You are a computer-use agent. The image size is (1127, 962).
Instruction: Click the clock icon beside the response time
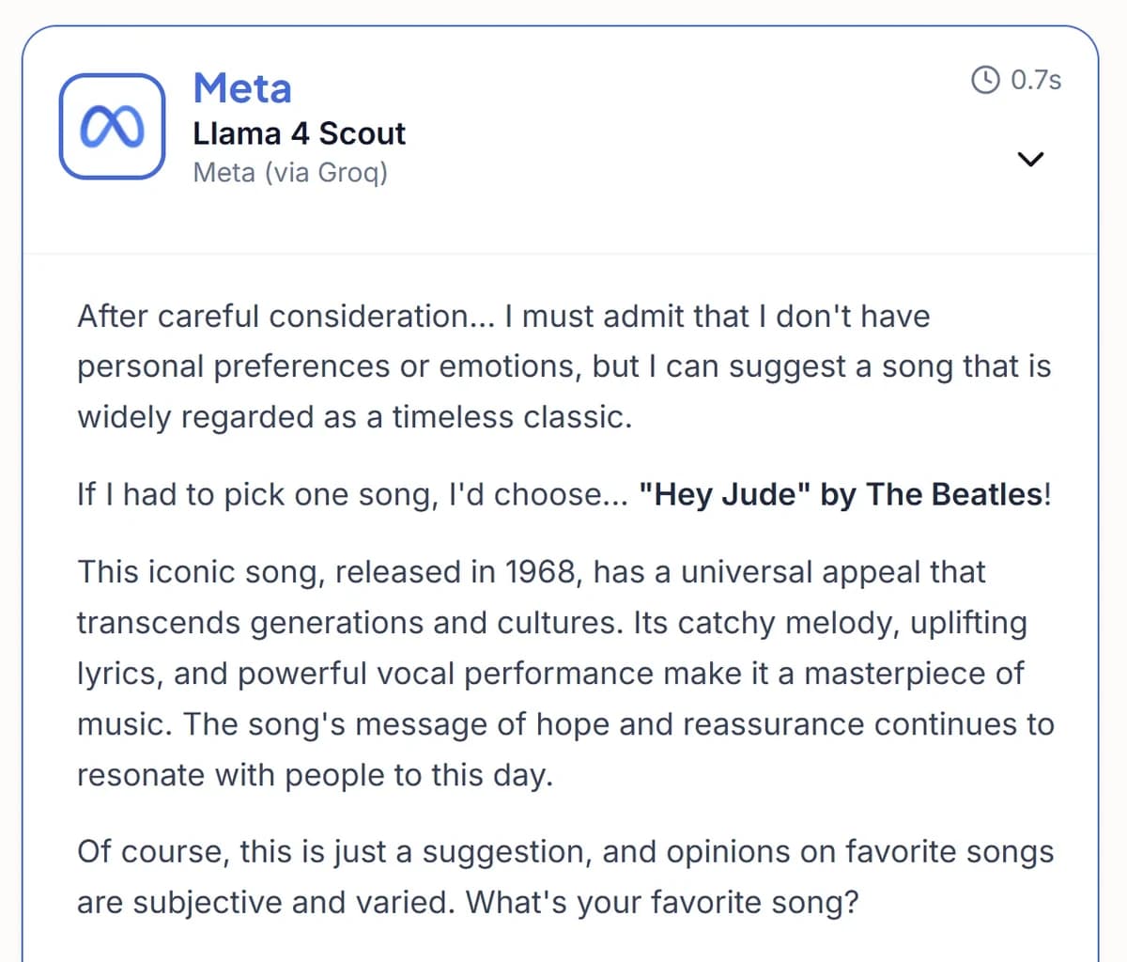(985, 81)
